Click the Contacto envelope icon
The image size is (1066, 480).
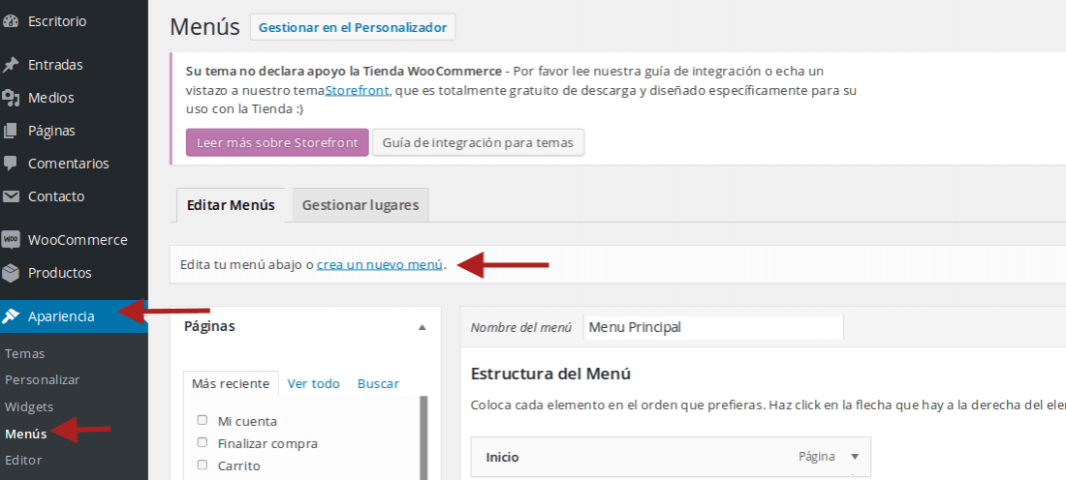11,196
